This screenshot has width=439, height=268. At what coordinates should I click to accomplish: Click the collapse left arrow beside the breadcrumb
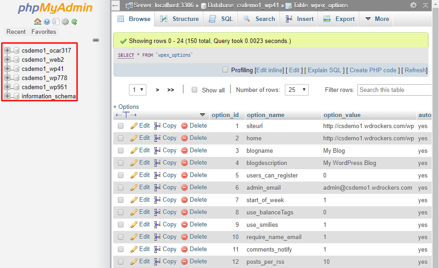pos(115,5)
